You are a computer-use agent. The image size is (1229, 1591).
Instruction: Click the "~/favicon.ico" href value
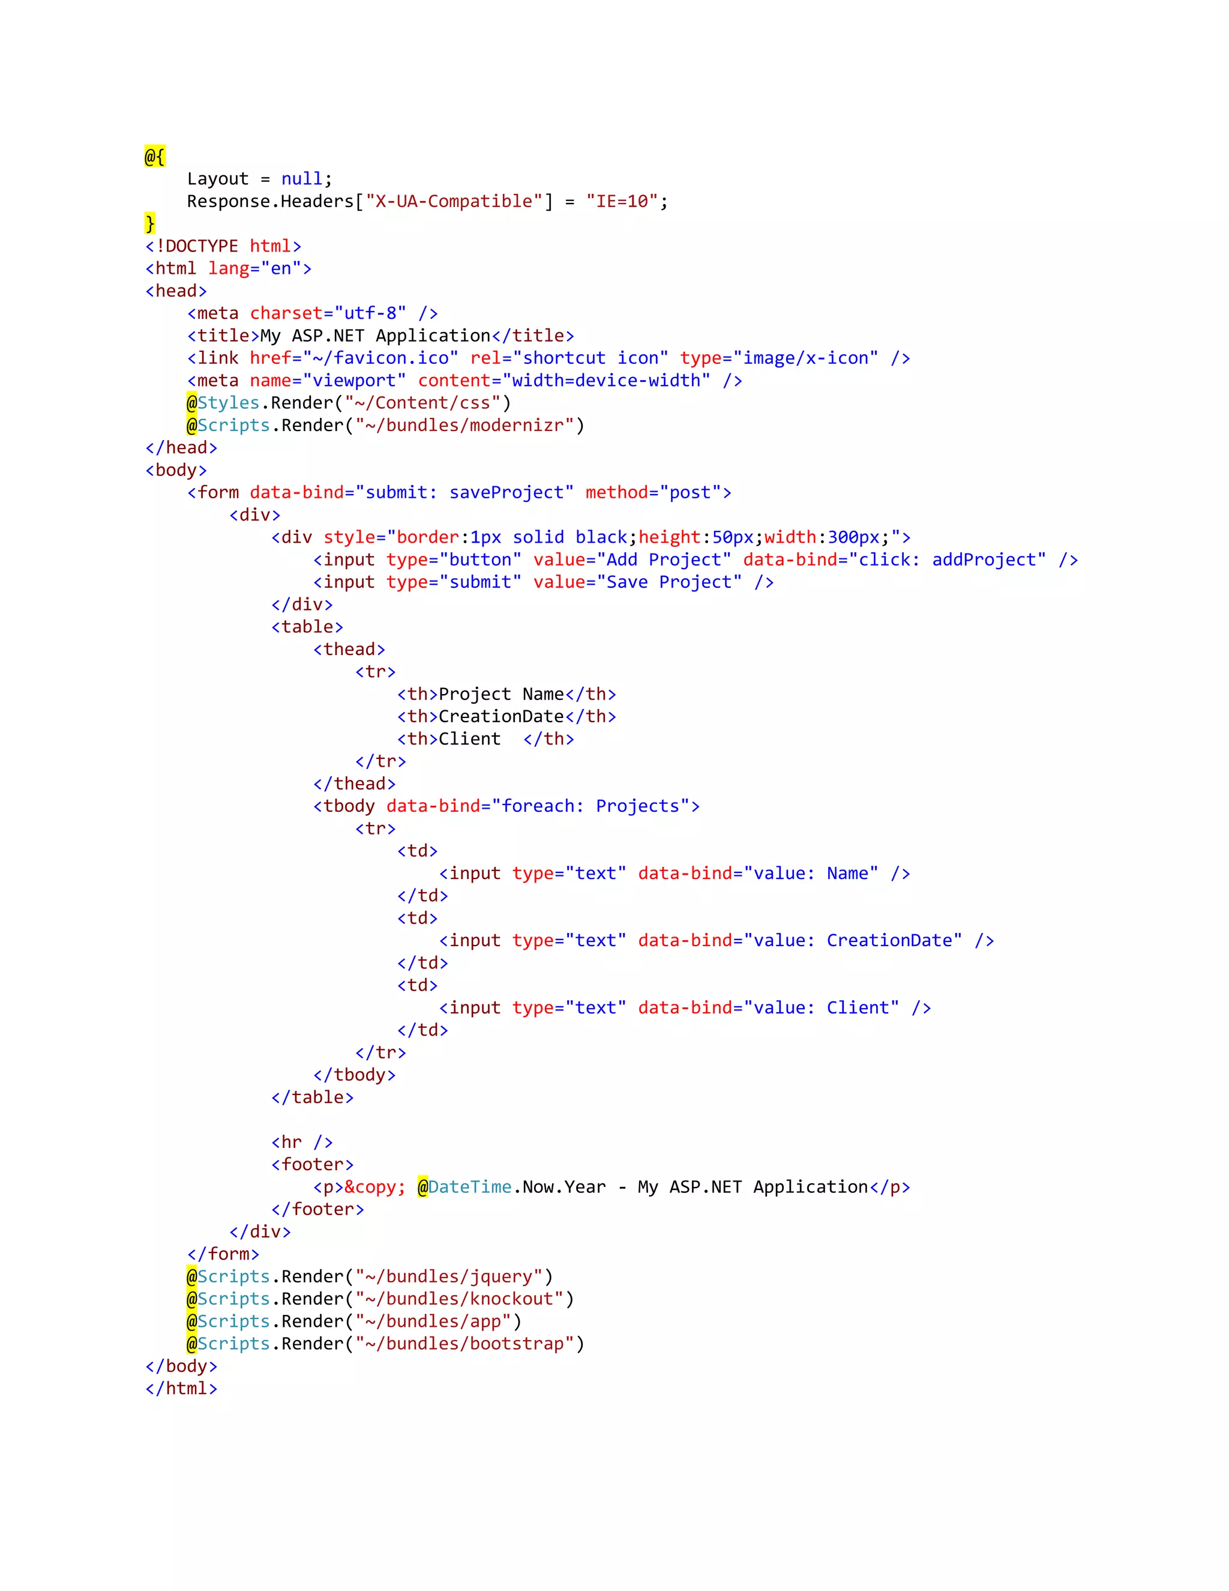(380, 358)
